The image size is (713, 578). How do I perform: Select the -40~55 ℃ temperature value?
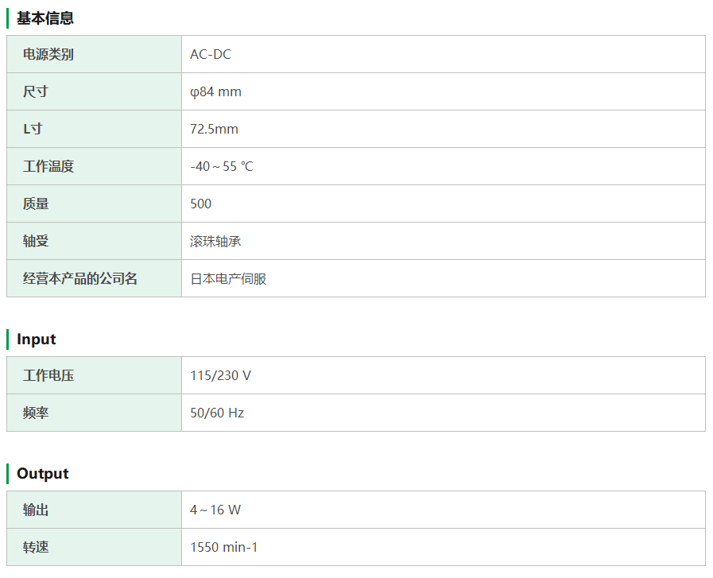click(x=222, y=166)
